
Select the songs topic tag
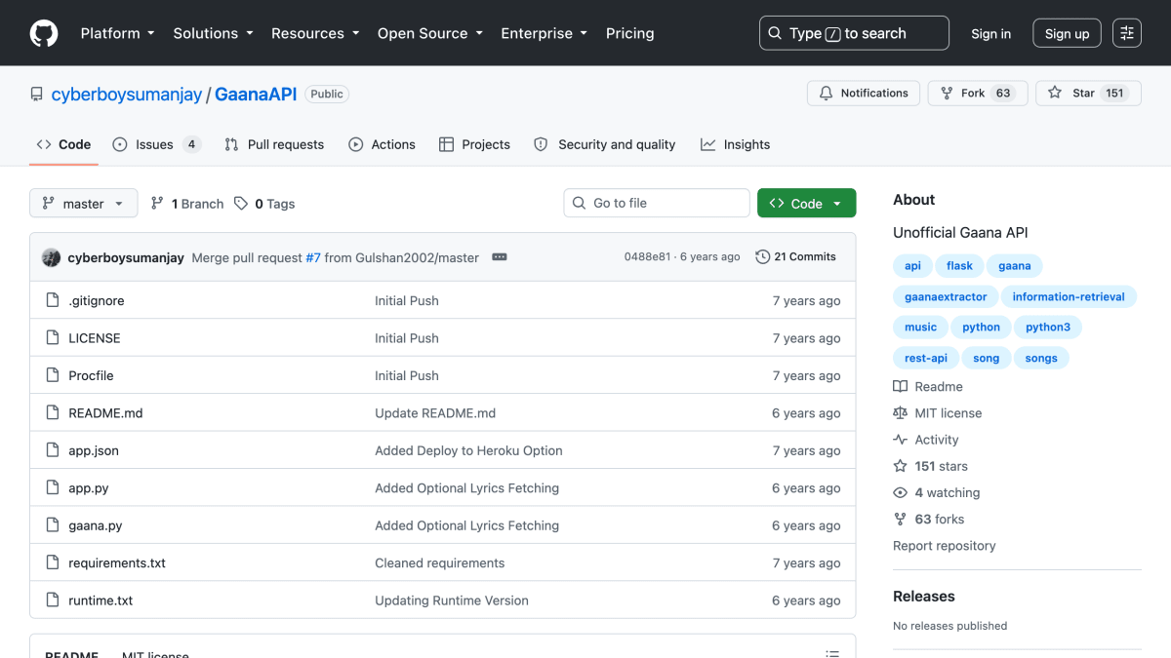click(1041, 358)
